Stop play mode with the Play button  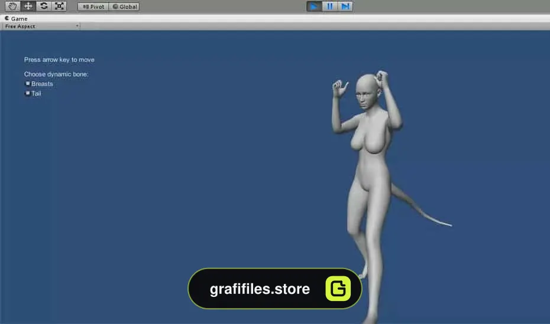point(314,6)
